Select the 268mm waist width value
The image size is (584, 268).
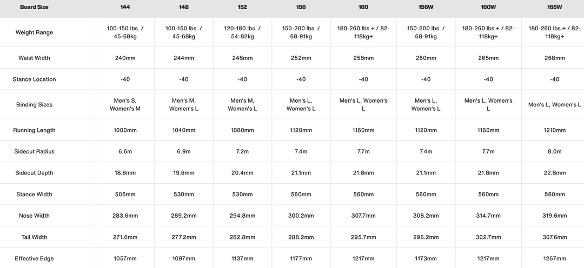tap(554, 58)
